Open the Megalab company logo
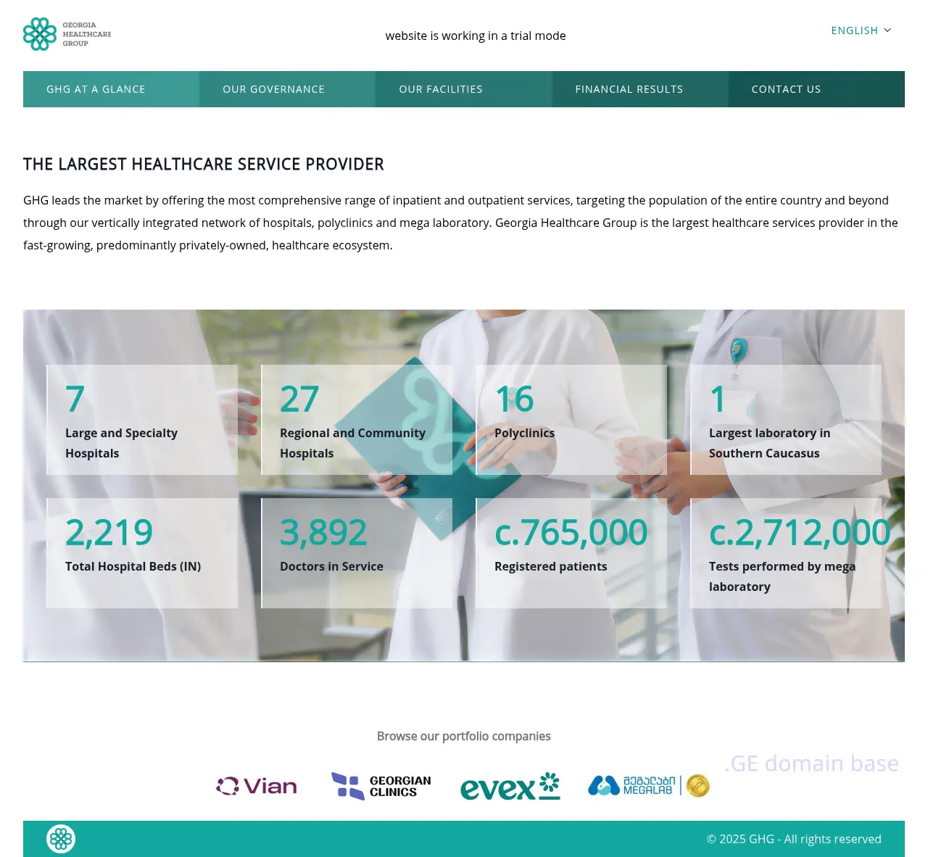The height and width of the screenshot is (857, 928). coord(631,785)
